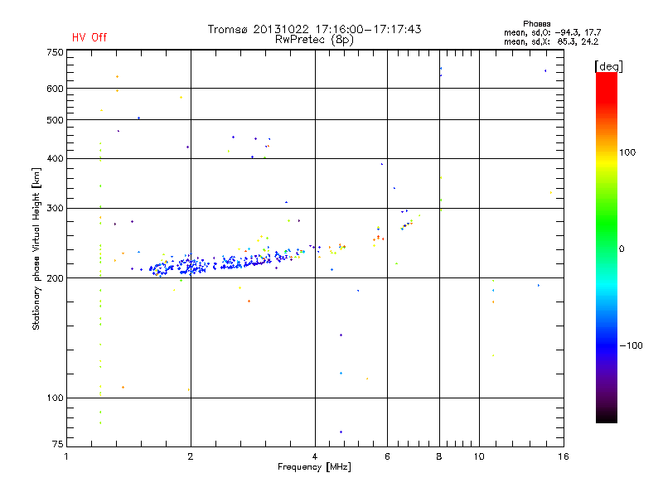The image size is (663, 497).
Task: Click the green zero-degree region of colorbar
Action: pyautogui.click(x=607, y=248)
